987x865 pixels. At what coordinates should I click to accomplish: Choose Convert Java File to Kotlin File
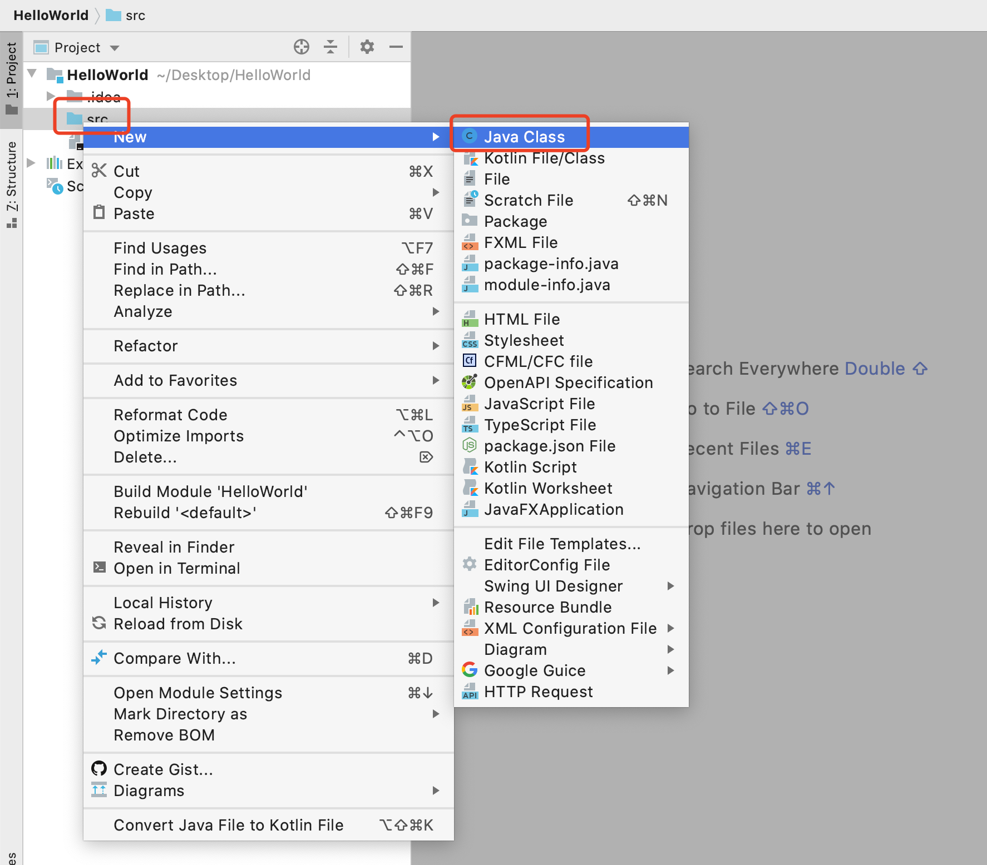[228, 824]
